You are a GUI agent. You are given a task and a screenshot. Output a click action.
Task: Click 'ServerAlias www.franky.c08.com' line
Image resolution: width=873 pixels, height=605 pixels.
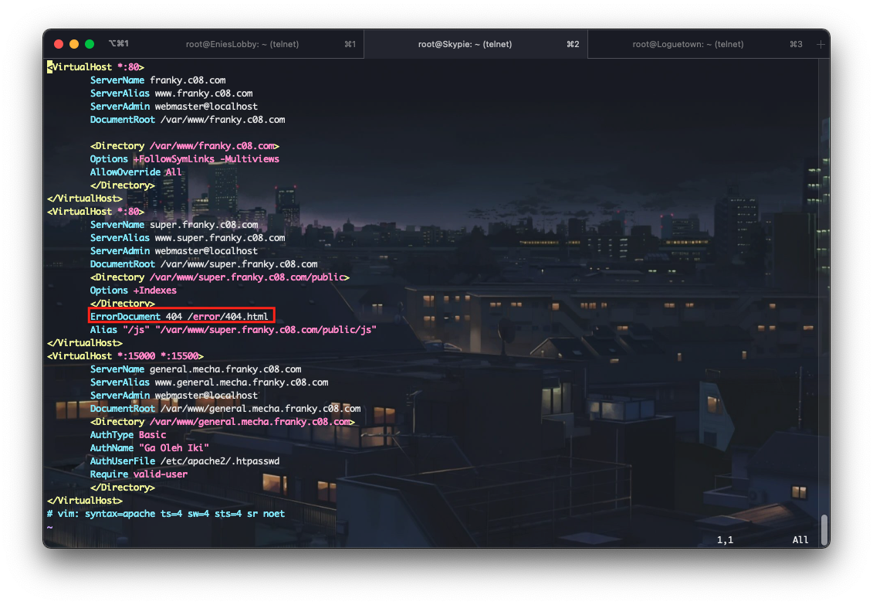point(171,93)
